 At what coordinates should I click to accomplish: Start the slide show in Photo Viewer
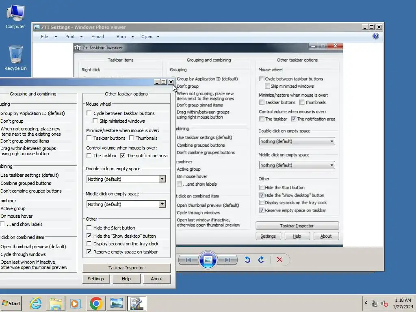(208, 260)
